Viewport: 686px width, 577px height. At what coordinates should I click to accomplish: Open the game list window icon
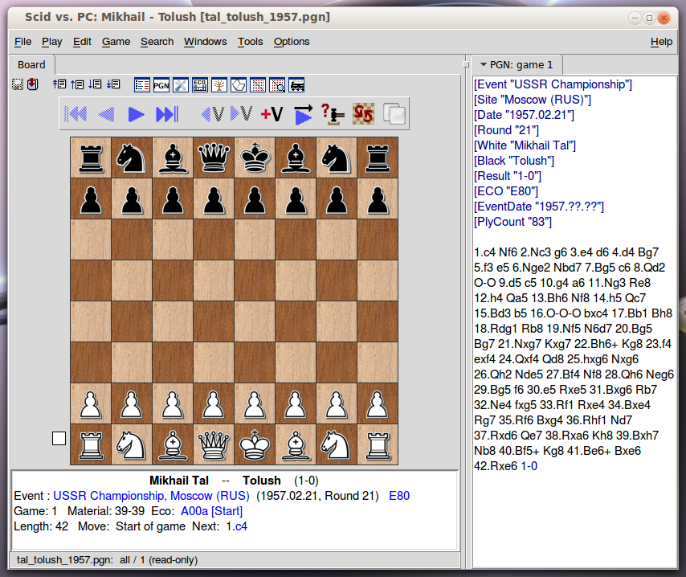pos(142,85)
